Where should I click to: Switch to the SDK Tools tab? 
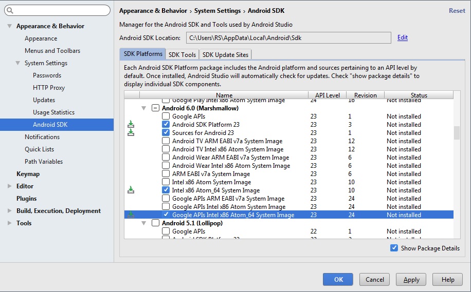point(182,54)
